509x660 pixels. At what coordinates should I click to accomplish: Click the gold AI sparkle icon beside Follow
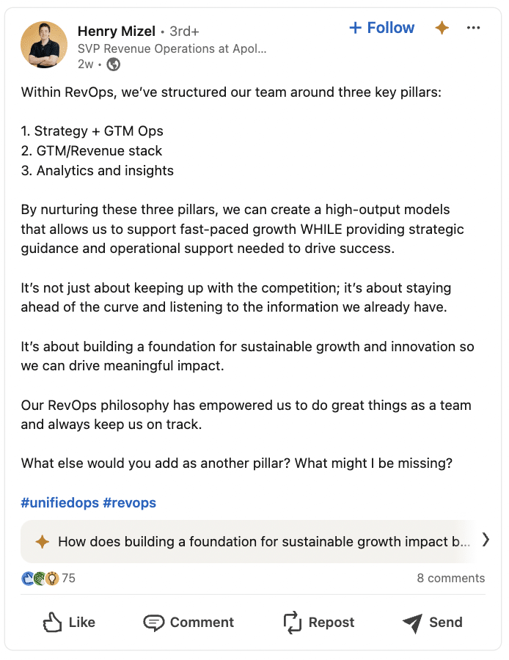442,28
